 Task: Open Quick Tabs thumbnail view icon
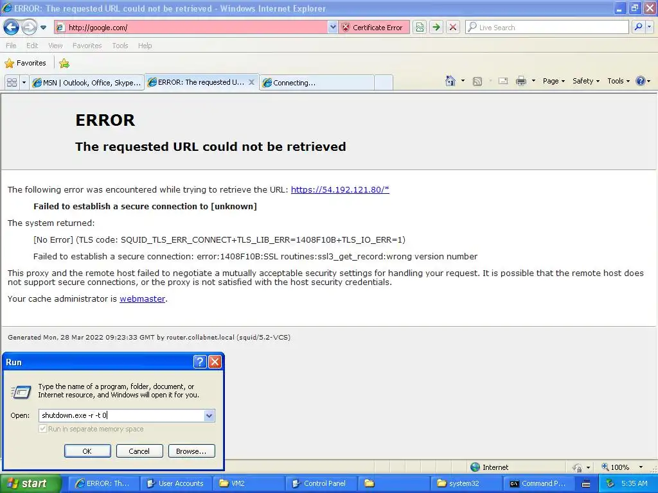[x=12, y=83]
